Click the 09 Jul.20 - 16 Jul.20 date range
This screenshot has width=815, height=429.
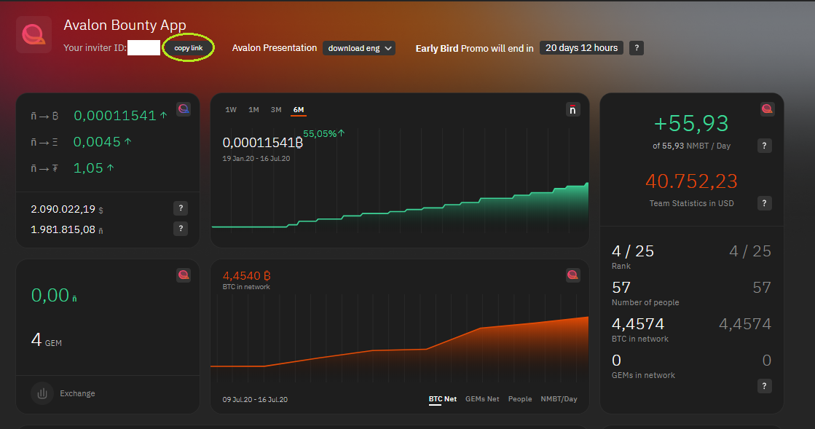tap(255, 399)
